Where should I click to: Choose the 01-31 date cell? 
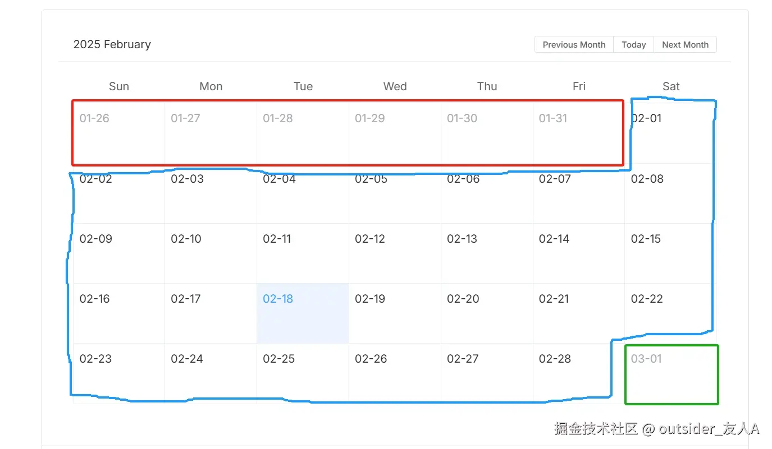tap(578, 133)
